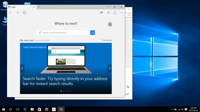Select the highlighted active app on taskbar
Screen dimensions: 200x112
click(x=61, y=109)
